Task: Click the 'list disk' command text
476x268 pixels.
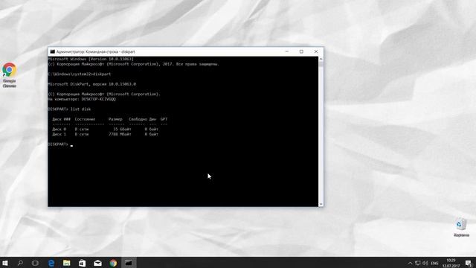Action: coord(81,109)
